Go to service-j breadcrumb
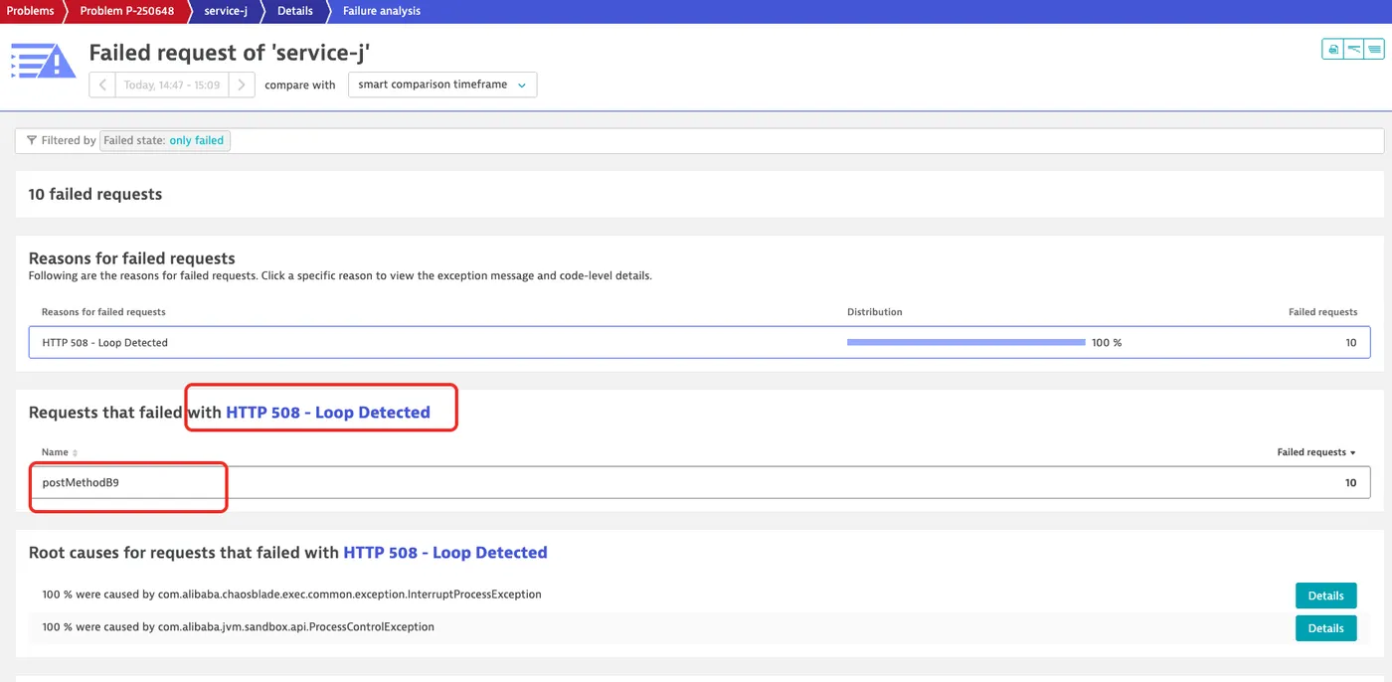This screenshot has height=682, width=1392. [x=226, y=11]
